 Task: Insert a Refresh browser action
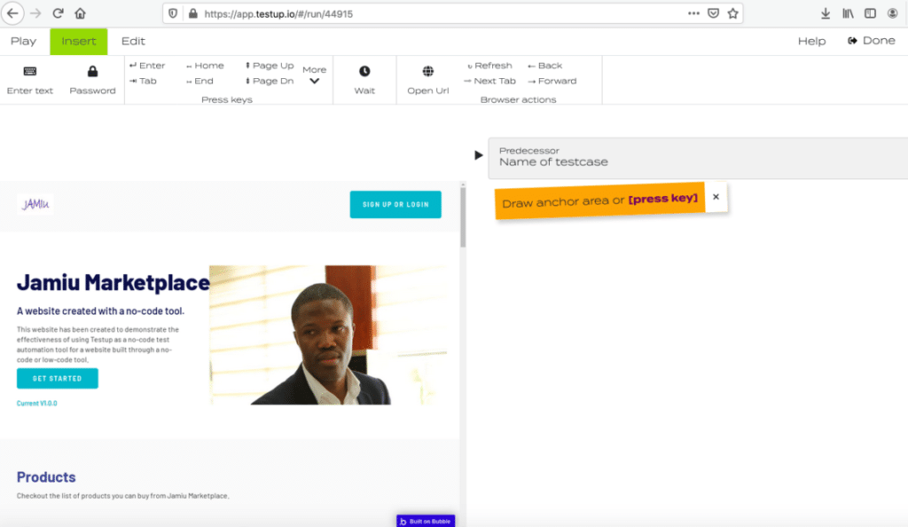pos(489,66)
